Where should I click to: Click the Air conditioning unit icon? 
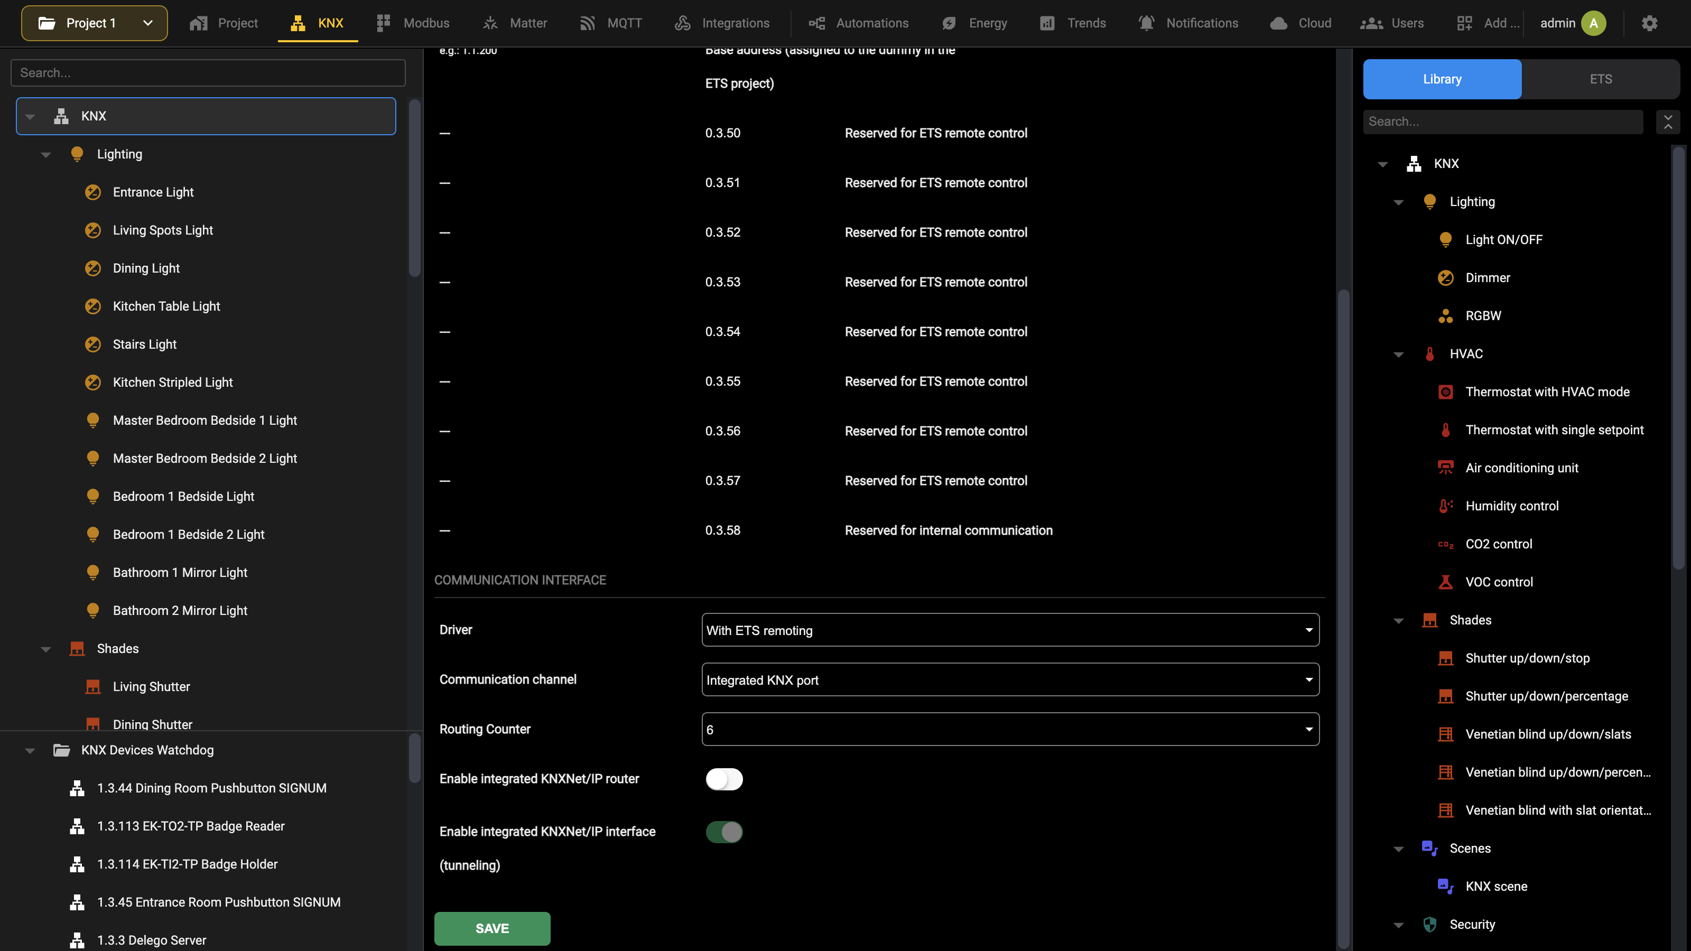click(1445, 468)
